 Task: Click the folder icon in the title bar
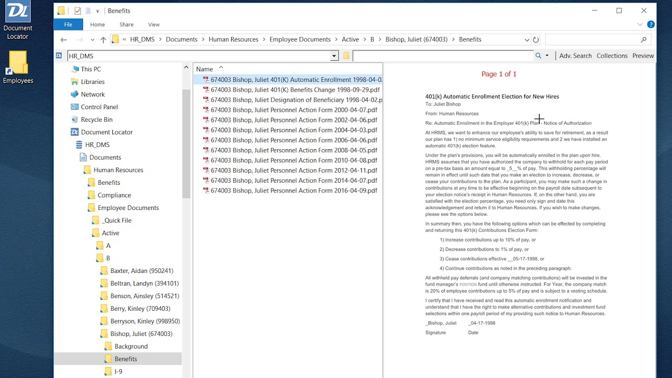pos(61,10)
